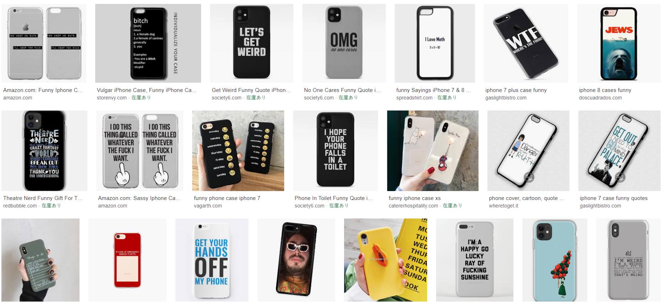The height and width of the screenshot is (303, 665).
Task: Select the emoji weekdays black case photo
Action: [x=238, y=151]
